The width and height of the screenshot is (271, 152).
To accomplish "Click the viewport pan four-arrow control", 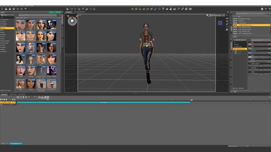I will click(x=227, y=21).
